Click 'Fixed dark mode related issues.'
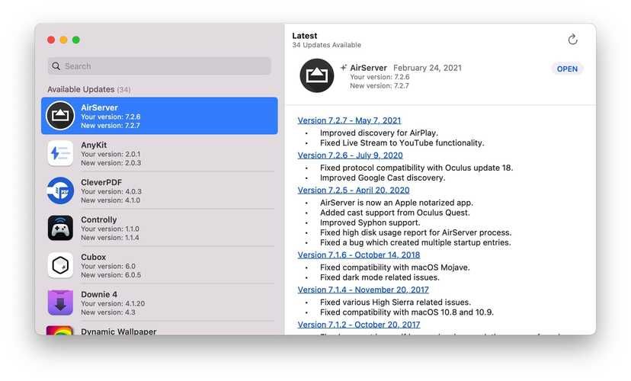Viewport: 631px width, 381px height. click(x=380, y=277)
